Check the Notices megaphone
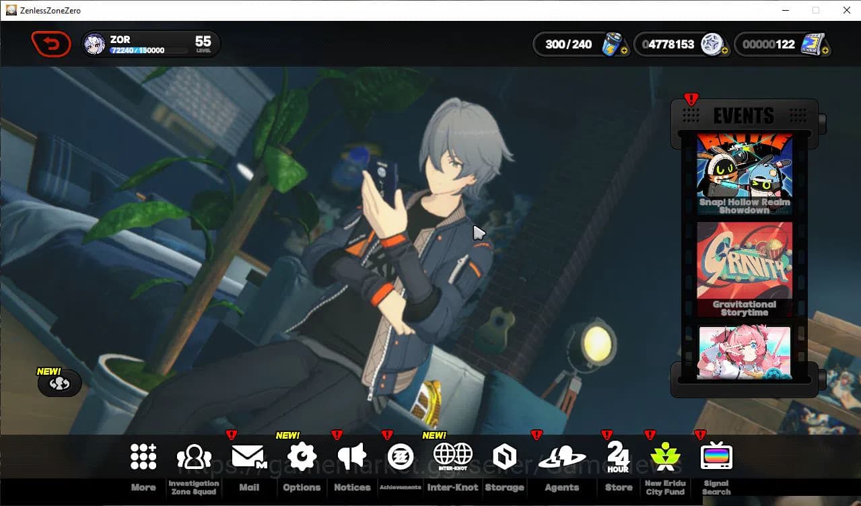The height and width of the screenshot is (506, 861). tap(351, 455)
